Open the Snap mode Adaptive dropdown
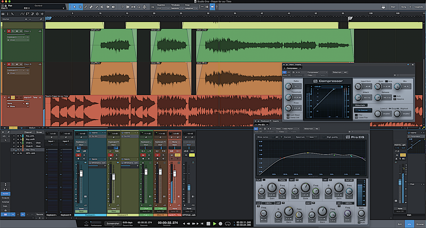Viewport: 426px width, 228px height. pos(191,8)
